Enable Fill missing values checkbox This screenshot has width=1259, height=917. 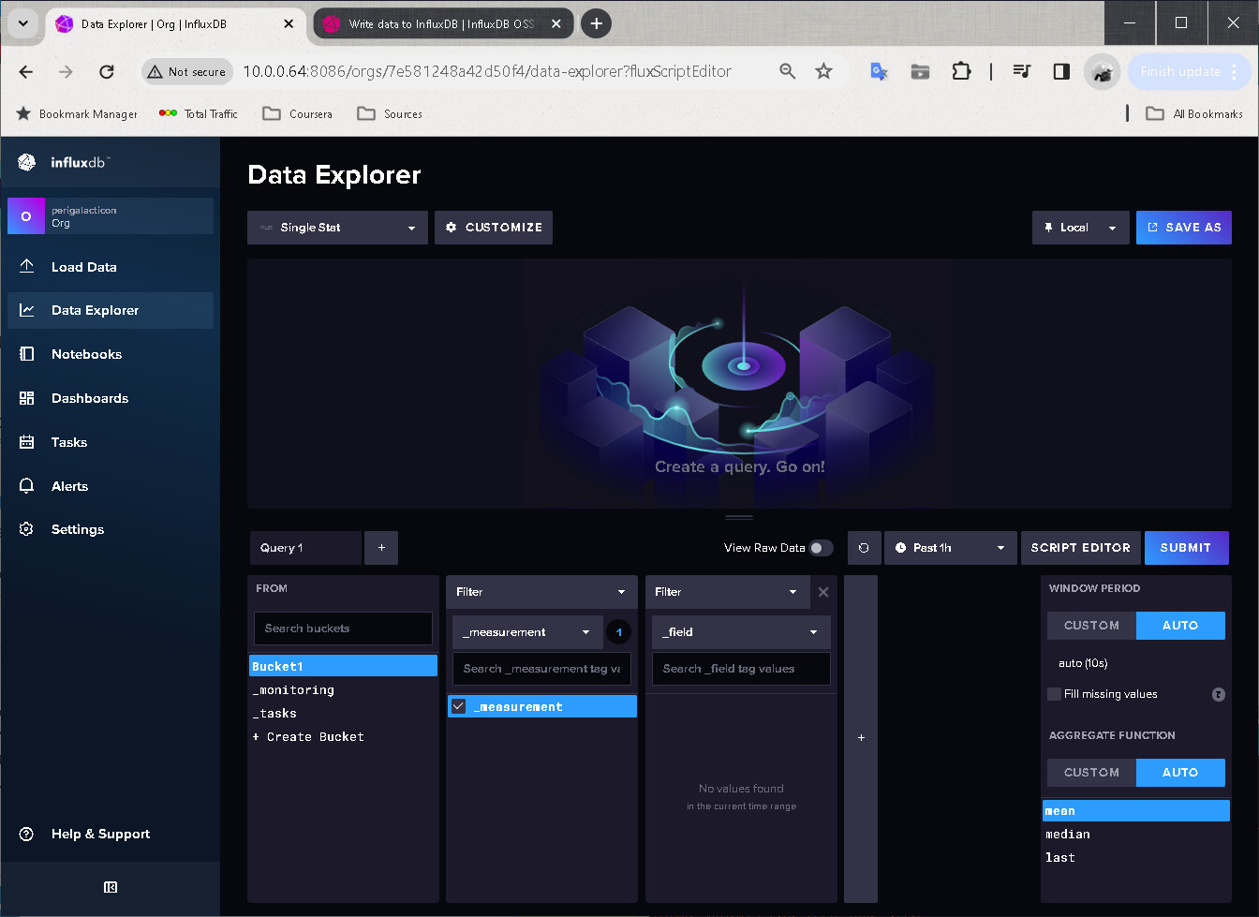point(1055,694)
